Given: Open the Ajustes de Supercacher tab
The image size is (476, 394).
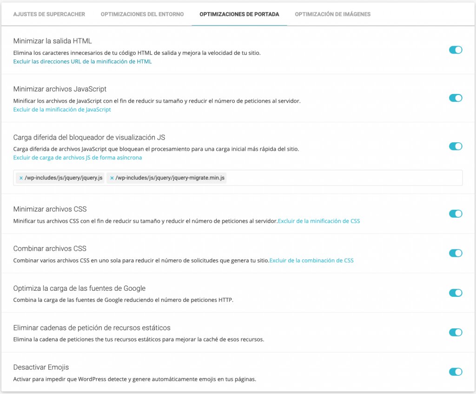Looking at the screenshot, I should [x=49, y=14].
